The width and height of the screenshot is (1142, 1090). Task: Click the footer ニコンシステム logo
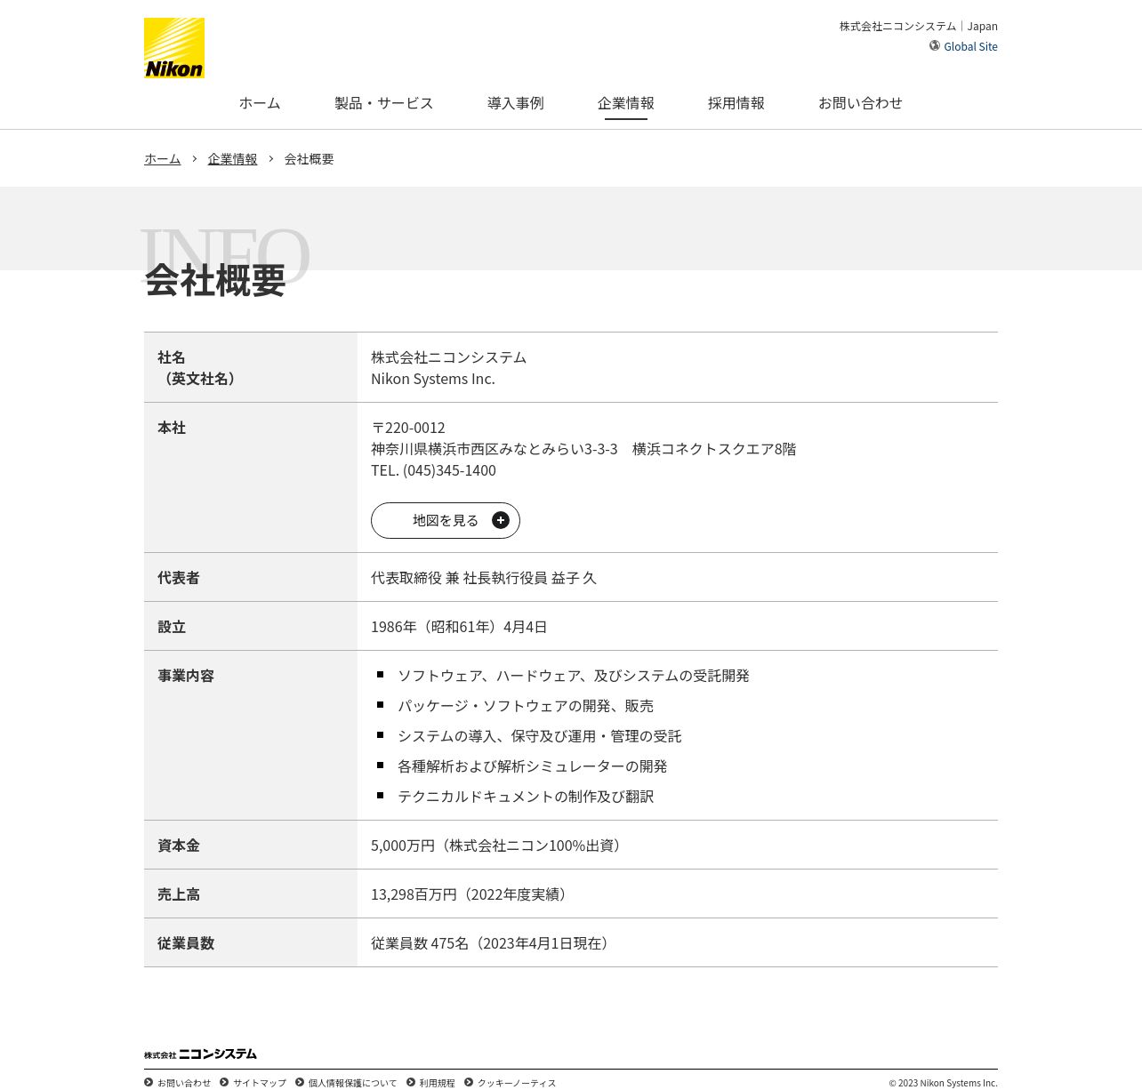(x=200, y=1054)
